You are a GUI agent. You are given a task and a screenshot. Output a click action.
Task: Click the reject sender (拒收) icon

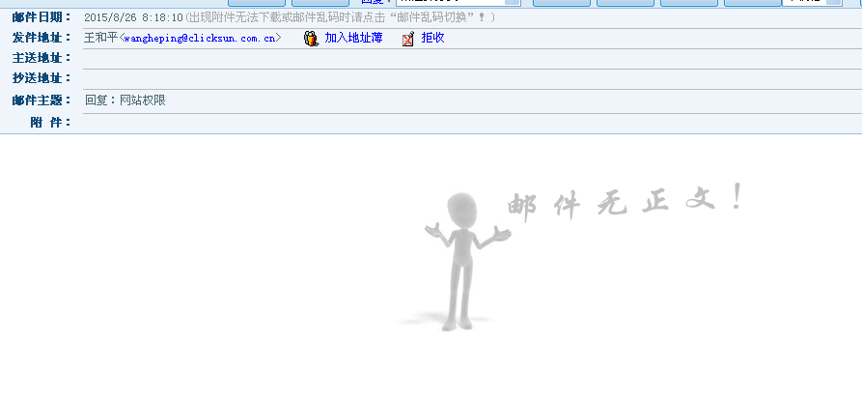408,39
